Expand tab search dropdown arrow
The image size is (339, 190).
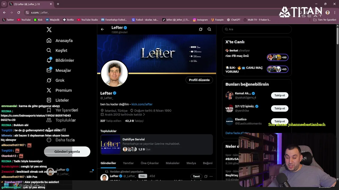(x=4, y=4)
